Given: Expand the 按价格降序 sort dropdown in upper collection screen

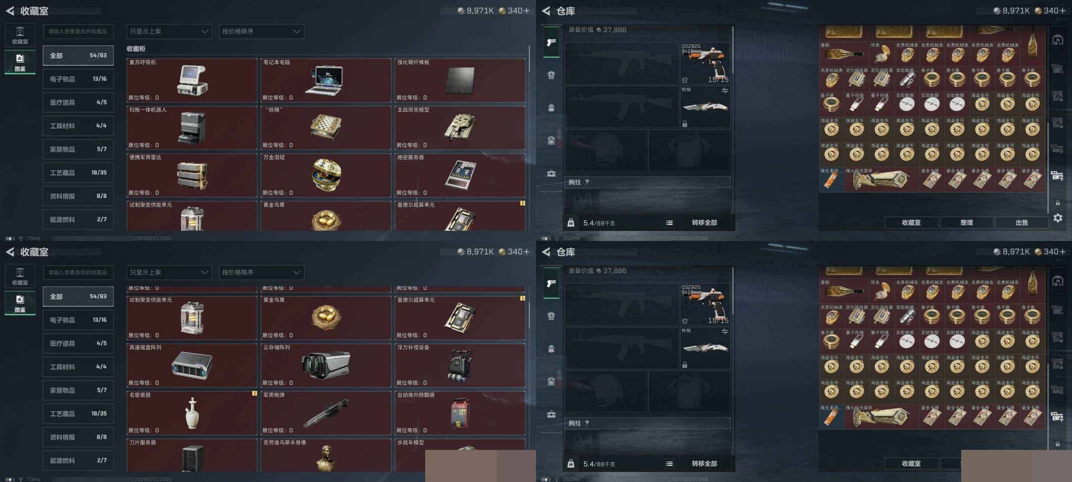Looking at the screenshot, I should (x=261, y=31).
